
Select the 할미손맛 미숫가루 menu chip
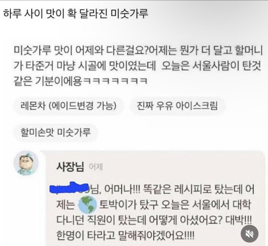click(56, 132)
